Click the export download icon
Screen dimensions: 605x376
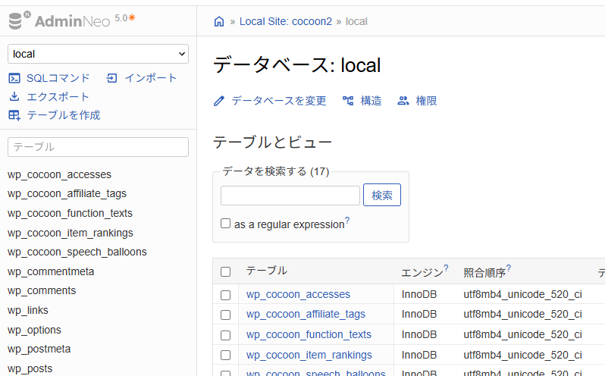14,96
